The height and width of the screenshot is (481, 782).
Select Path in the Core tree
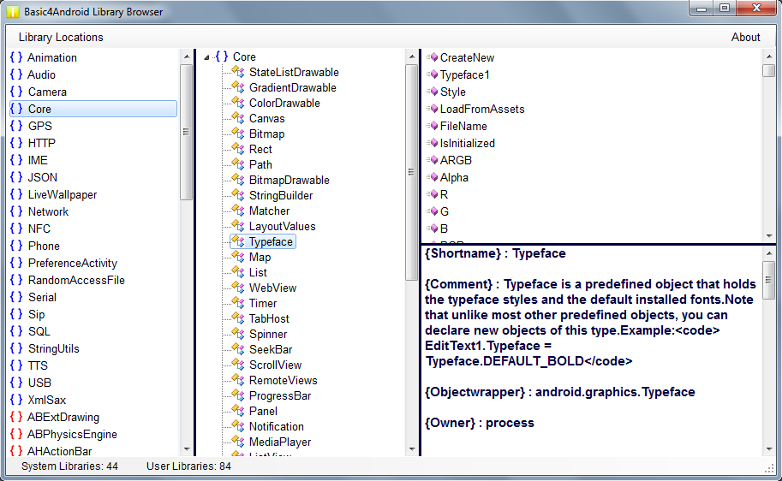click(260, 164)
